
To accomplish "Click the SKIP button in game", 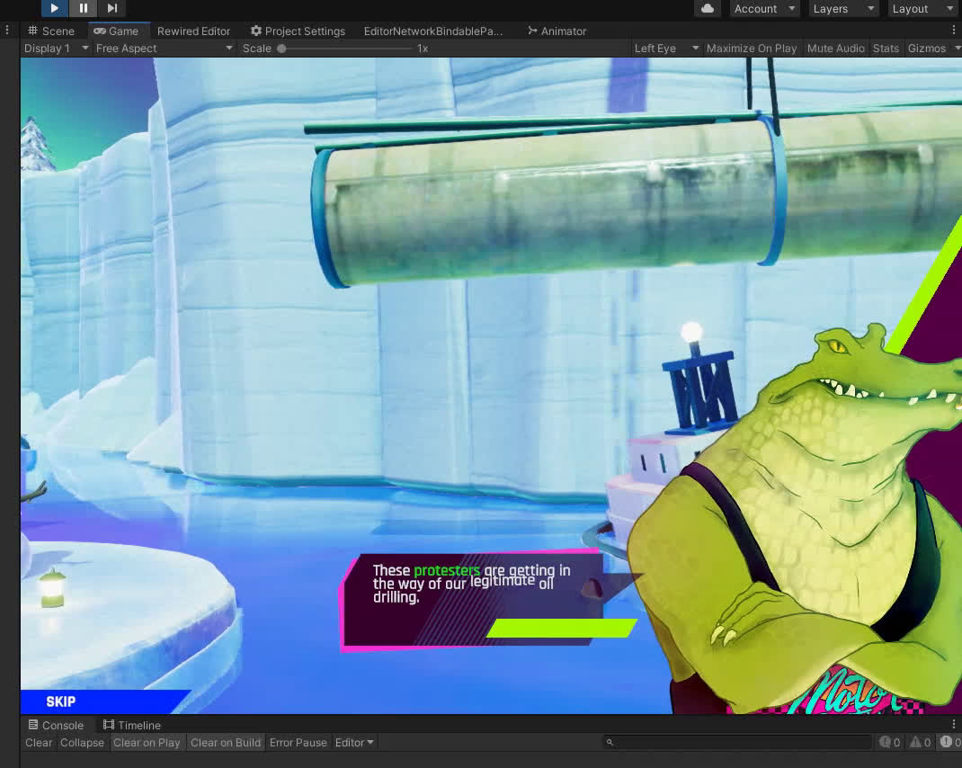I will coord(61,701).
